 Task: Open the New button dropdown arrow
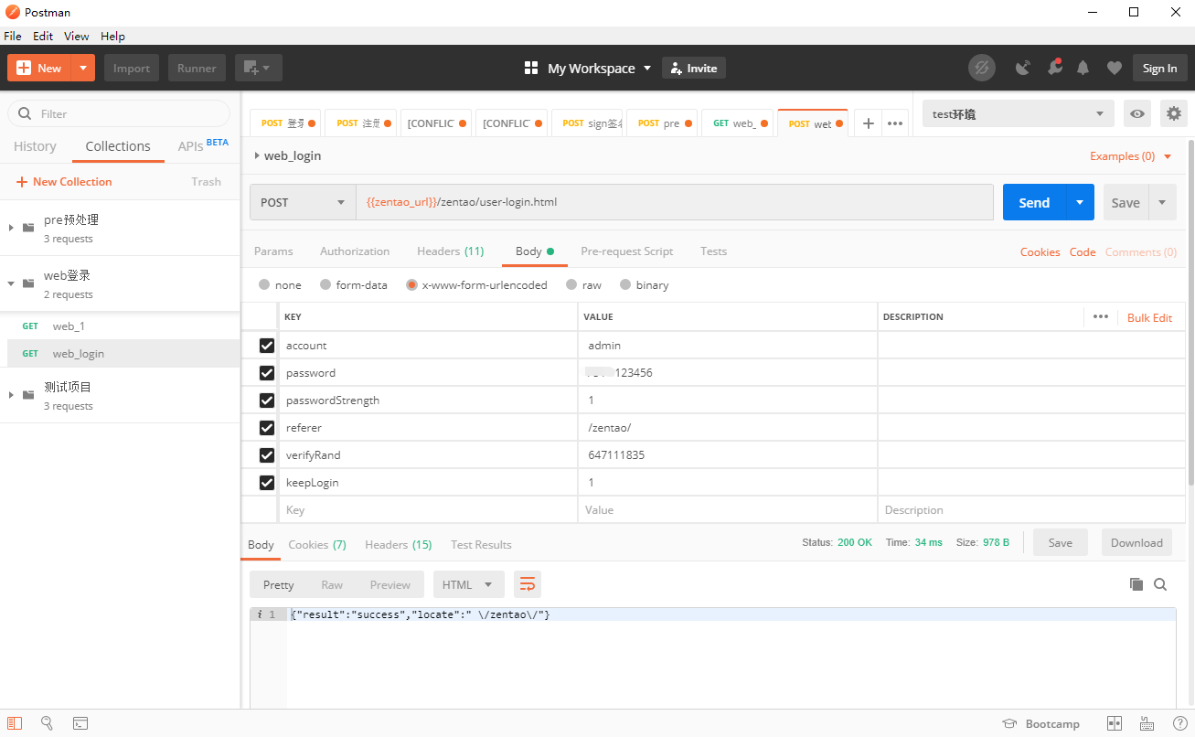pyautogui.click(x=83, y=68)
